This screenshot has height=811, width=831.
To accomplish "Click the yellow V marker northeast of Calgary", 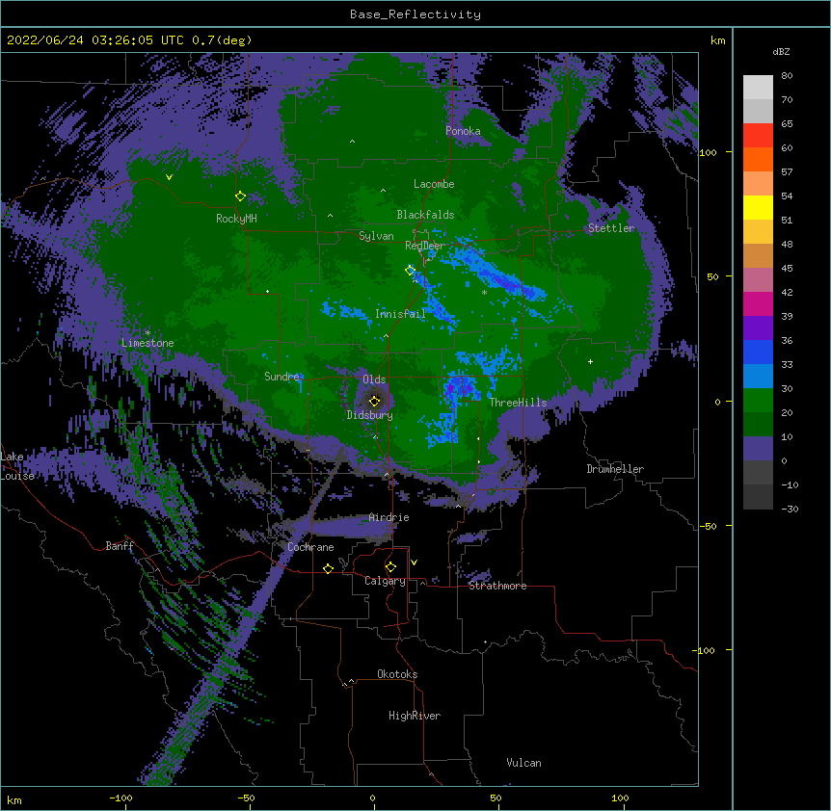I will tap(414, 562).
